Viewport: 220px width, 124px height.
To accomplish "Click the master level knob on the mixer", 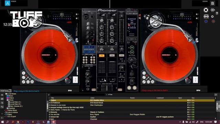I will (x=121, y=16).
